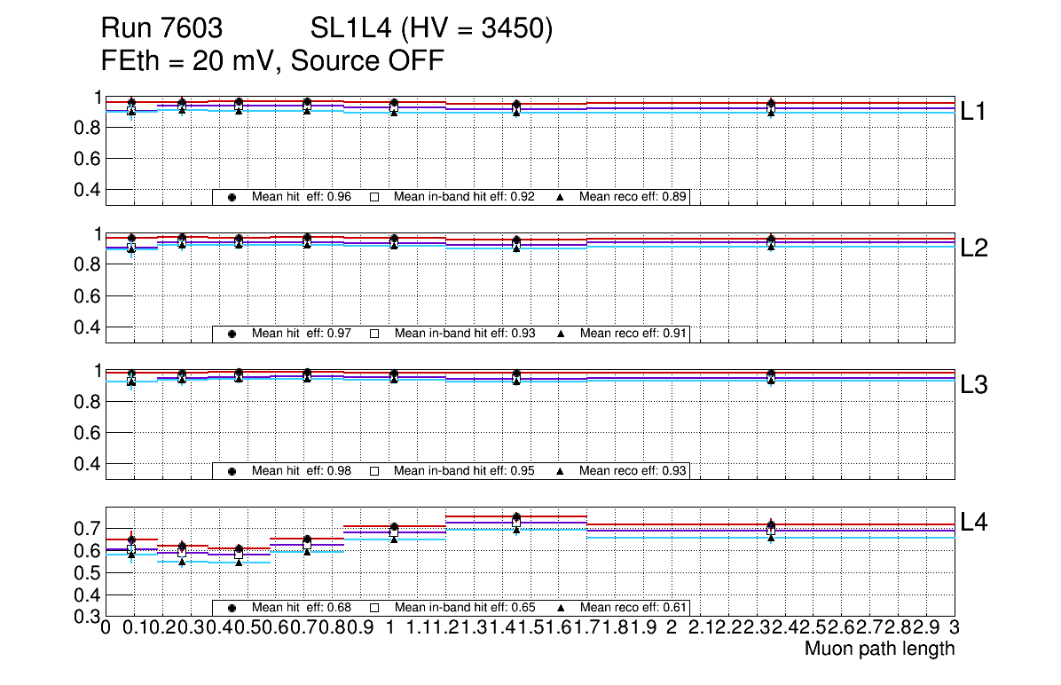
Task: Click the open square marker in L2 legend
Action: [374, 334]
